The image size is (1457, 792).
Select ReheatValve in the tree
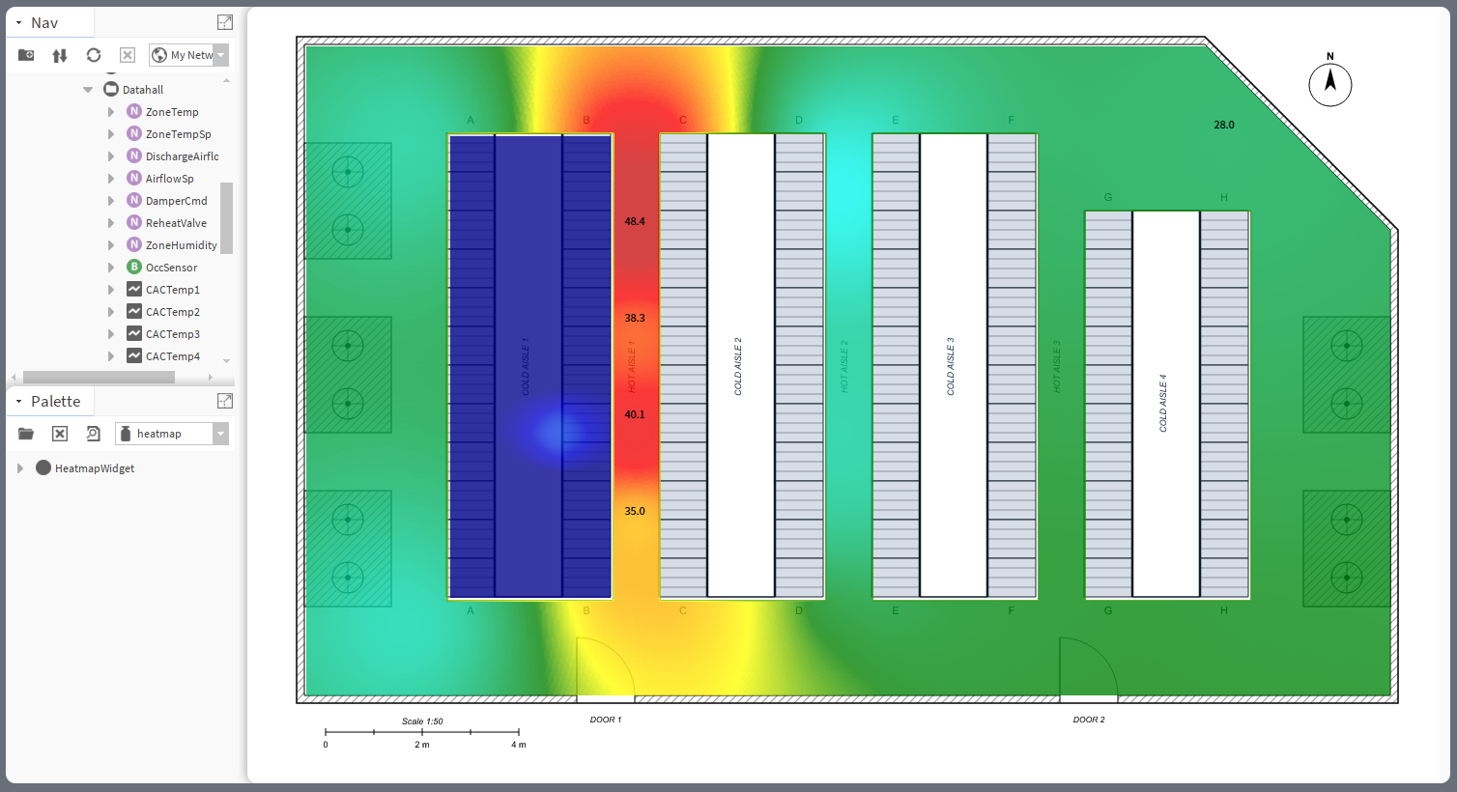tap(176, 223)
